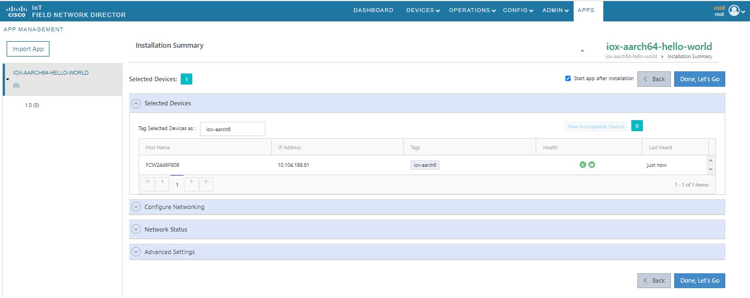Open the OPERATIONS dropdown menu
This screenshot has height=298, width=750.
[x=473, y=10]
